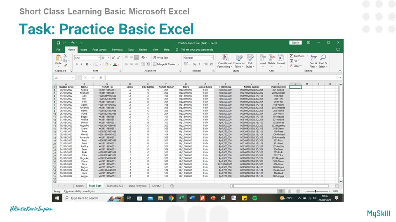This screenshot has height=222, width=396.
Task: Toggle Bold formatting
Action: 77,64
